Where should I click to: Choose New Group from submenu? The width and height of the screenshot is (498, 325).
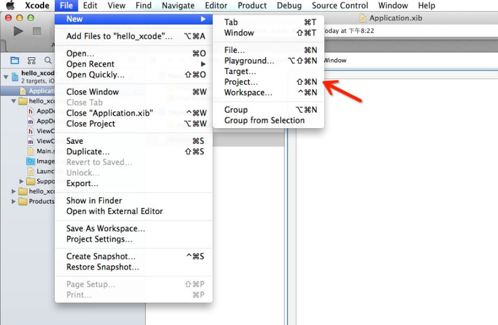[x=269, y=110]
